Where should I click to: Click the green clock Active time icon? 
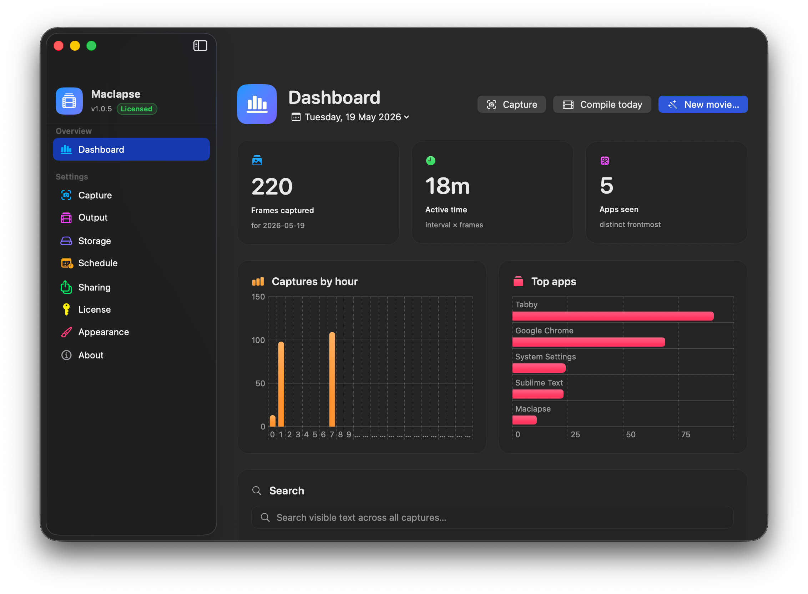pyautogui.click(x=431, y=160)
